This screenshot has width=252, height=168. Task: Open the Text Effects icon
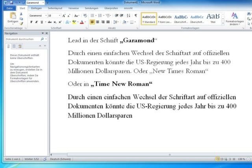tap(67, 22)
